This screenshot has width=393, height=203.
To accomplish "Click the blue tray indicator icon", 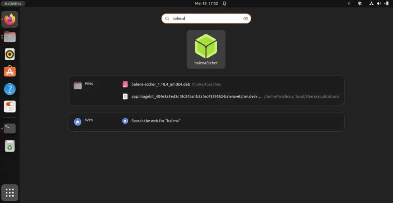I will 349,3.
